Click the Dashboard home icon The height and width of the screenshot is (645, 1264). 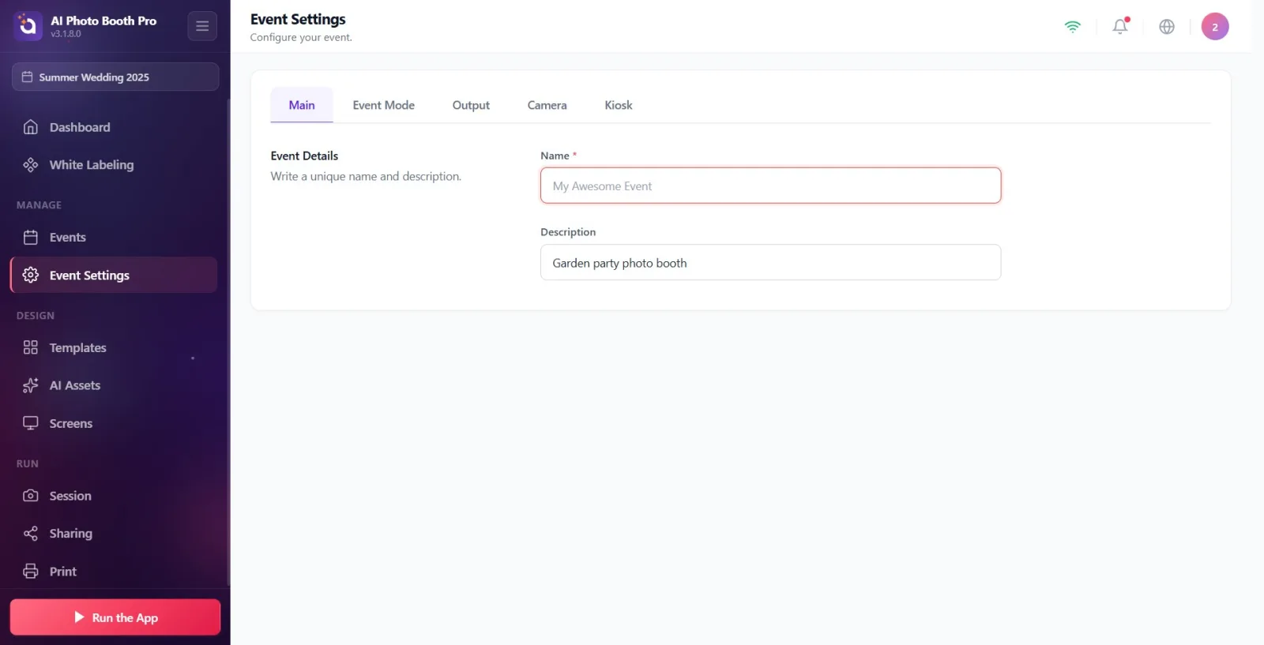coord(31,127)
